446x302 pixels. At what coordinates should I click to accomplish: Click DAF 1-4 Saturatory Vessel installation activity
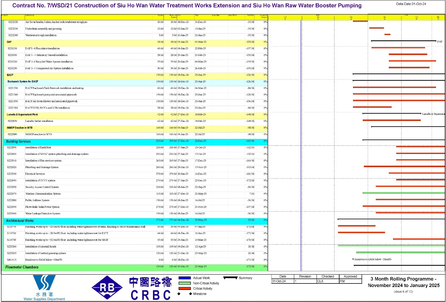point(46,55)
